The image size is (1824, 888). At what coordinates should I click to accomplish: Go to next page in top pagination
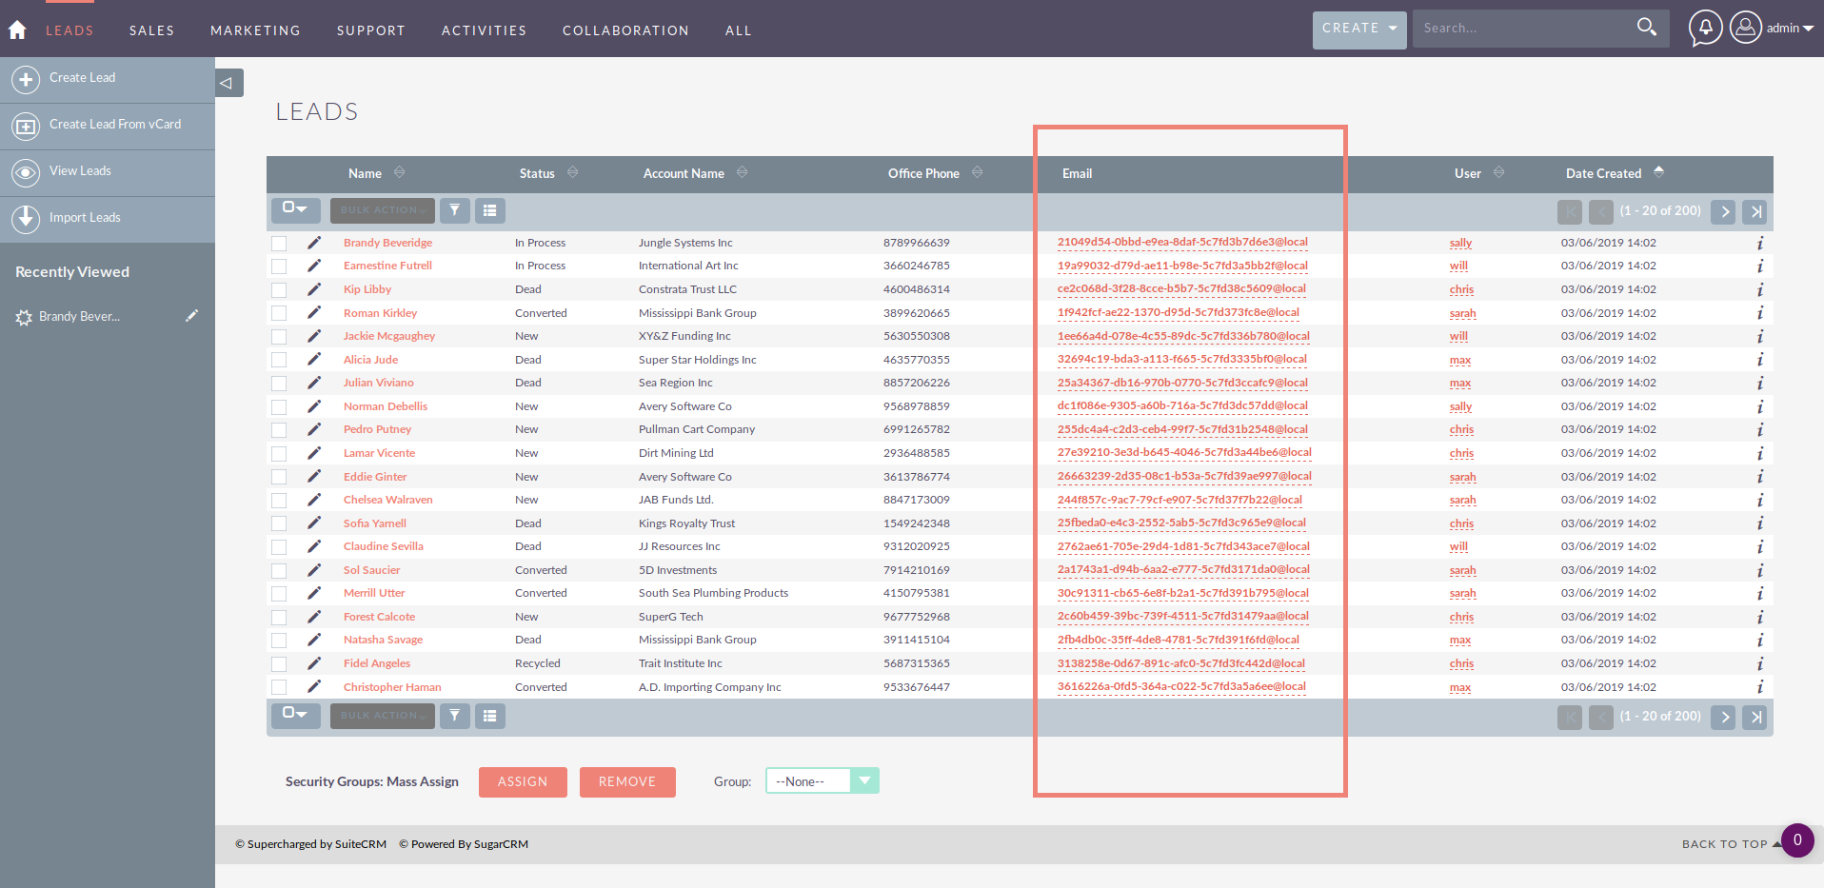tap(1723, 211)
